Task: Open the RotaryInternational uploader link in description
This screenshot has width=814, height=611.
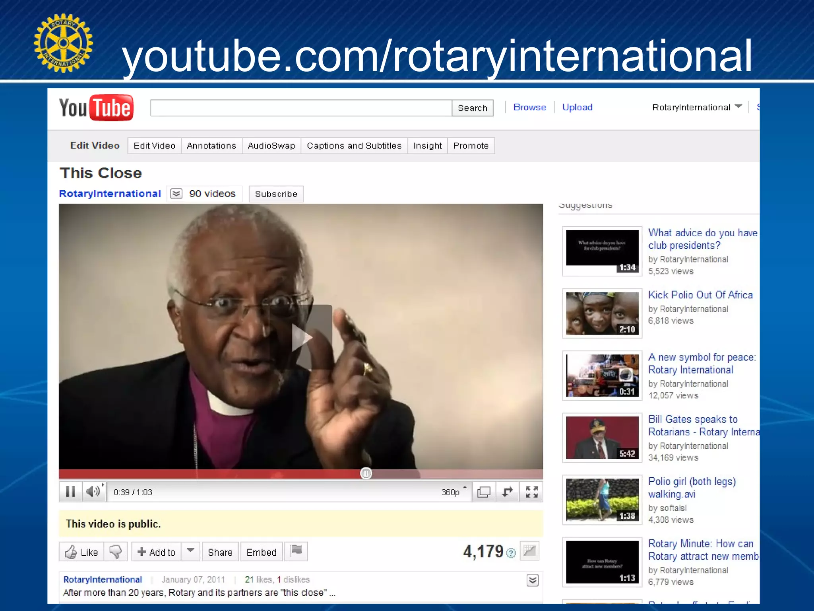Action: pos(103,579)
